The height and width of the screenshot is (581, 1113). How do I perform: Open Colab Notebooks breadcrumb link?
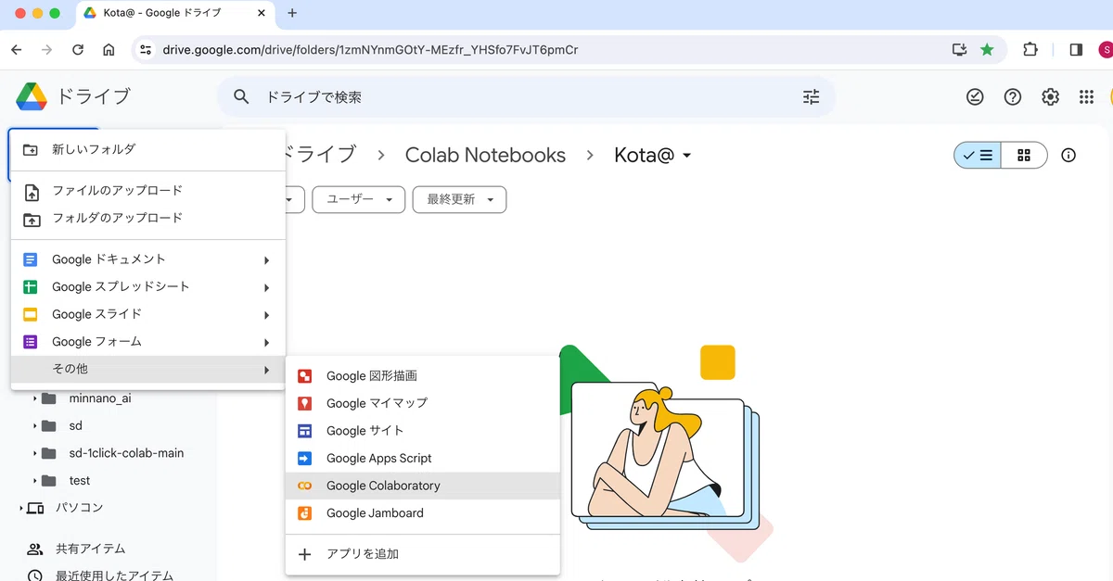485,155
